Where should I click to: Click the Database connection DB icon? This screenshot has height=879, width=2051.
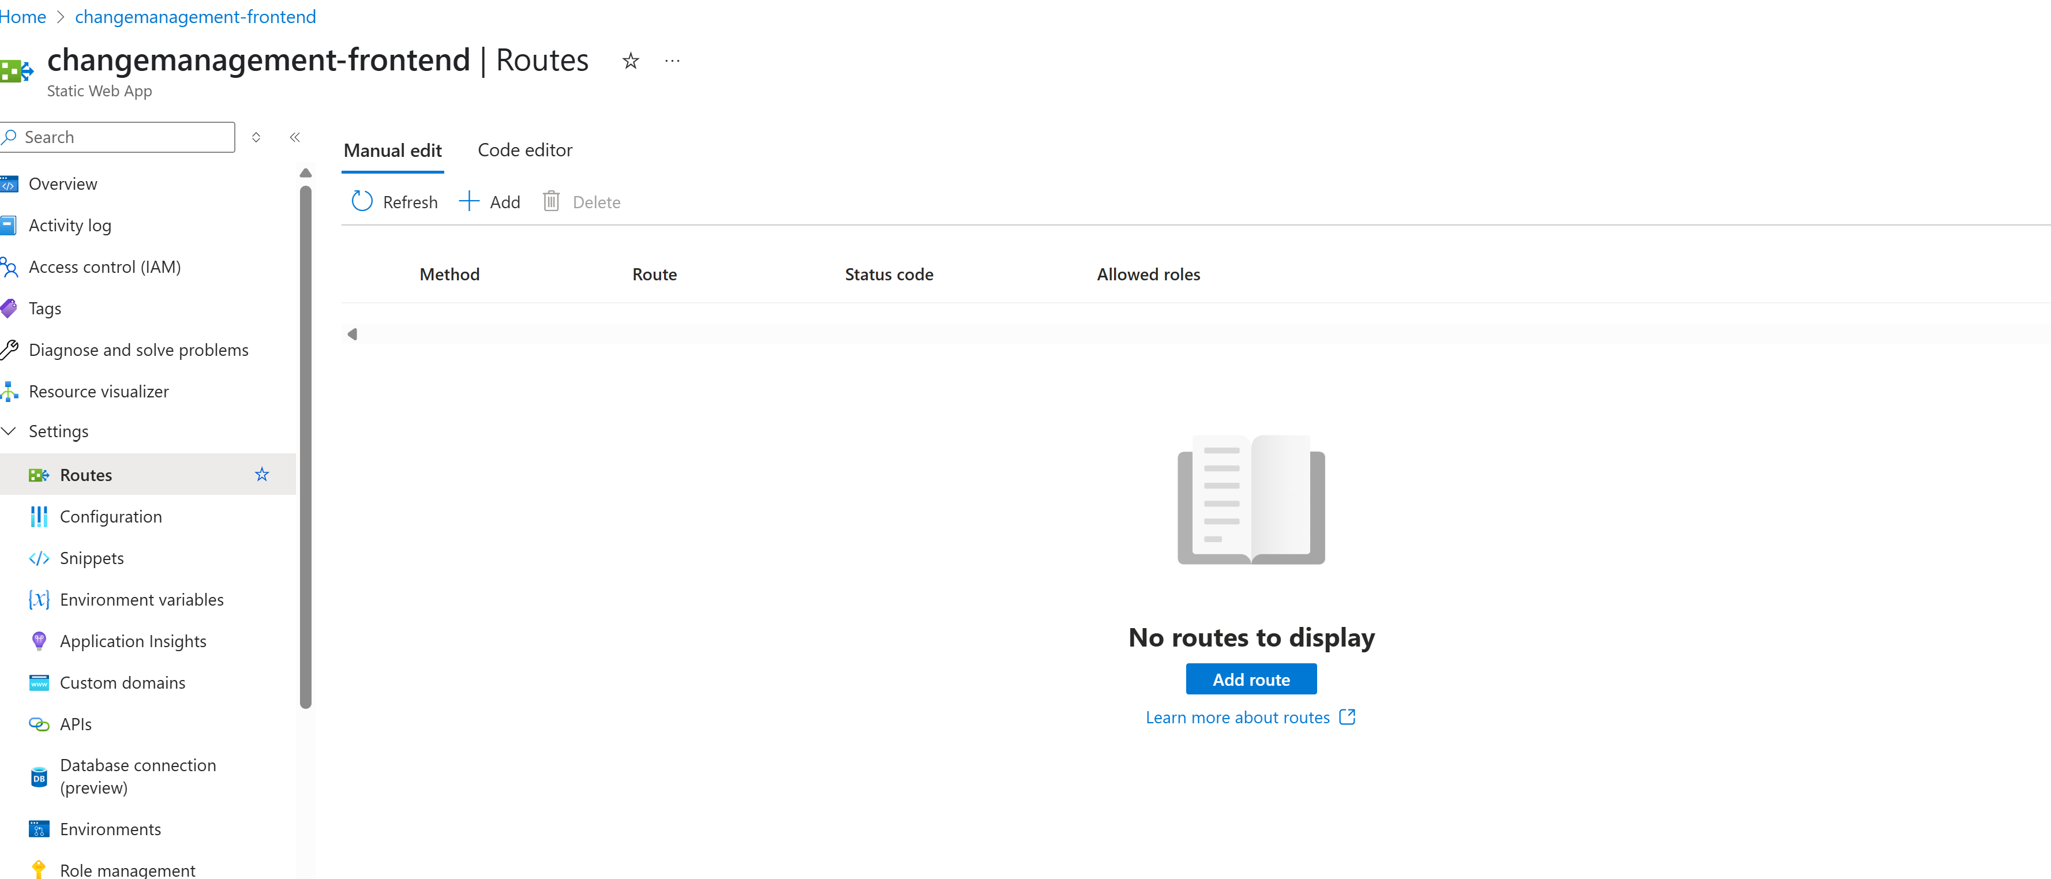(39, 777)
